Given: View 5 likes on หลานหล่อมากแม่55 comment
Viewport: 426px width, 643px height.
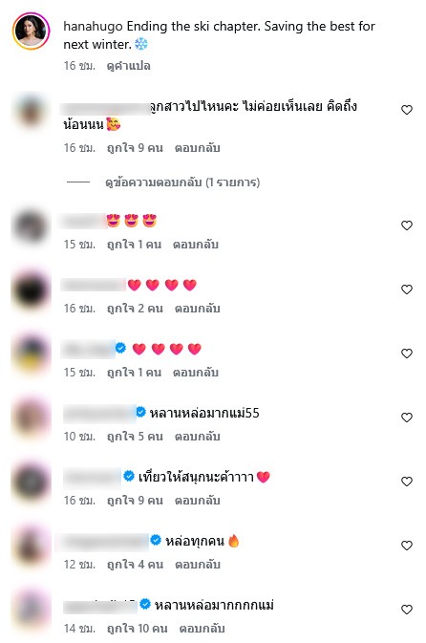Looking at the screenshot, I should coord(135,437).
